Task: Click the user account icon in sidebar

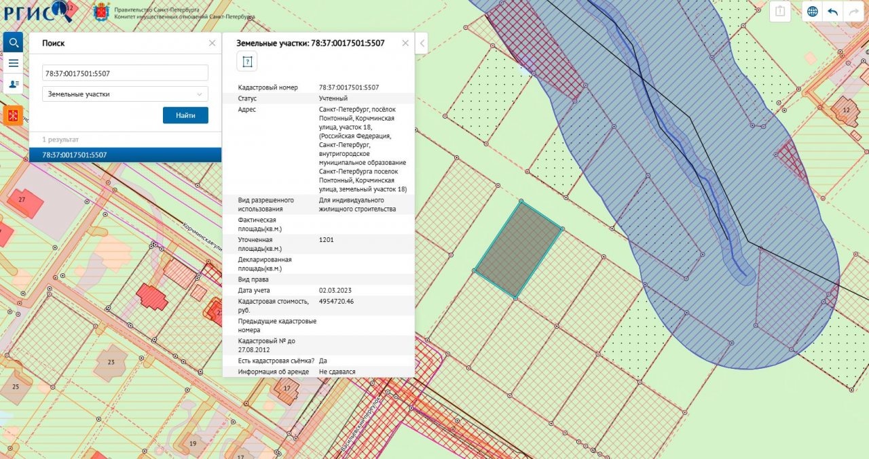Action: pyautogui.click(x=14, y=84)
